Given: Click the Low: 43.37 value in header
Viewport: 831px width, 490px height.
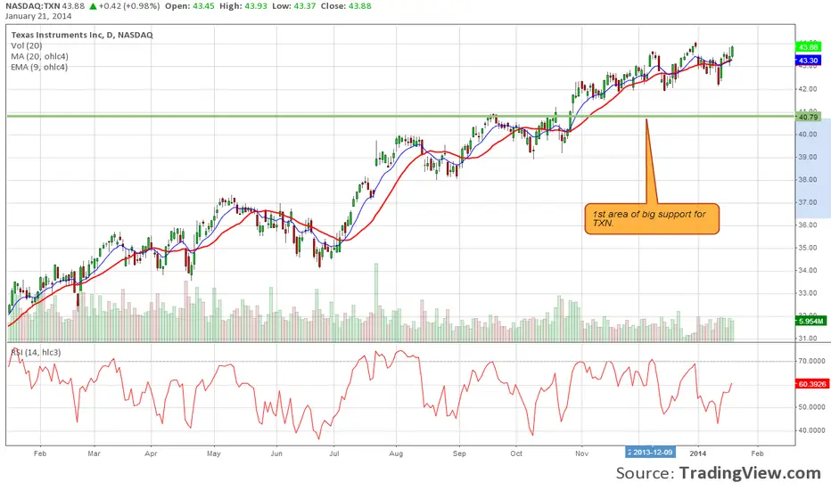Looking at the screenshot, I should [294, 6].
